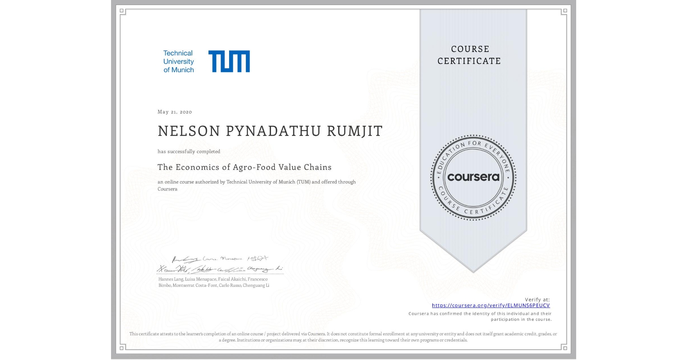Screen dimensions: 688x360
Task: Click the instructor signatures image
Action: pyautogui.click(x=220, y=264)
